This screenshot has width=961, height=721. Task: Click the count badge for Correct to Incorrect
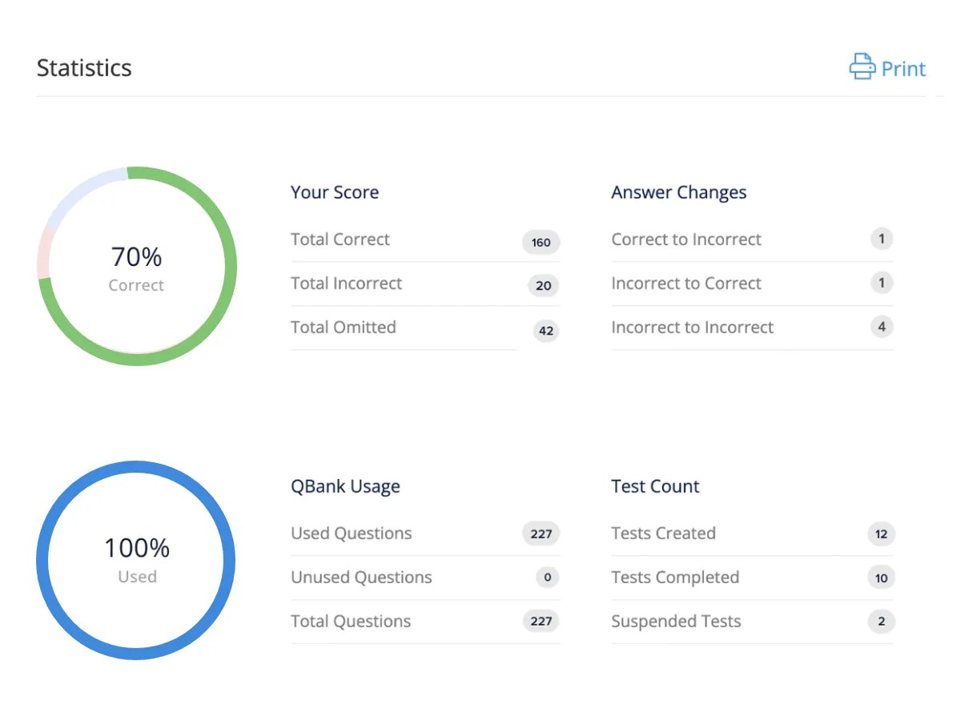click(x=882, y=238)
